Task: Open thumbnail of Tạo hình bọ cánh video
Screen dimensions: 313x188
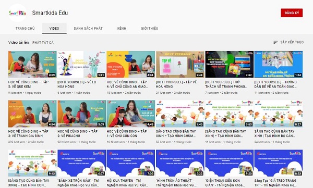Action: tap(279, 114)
